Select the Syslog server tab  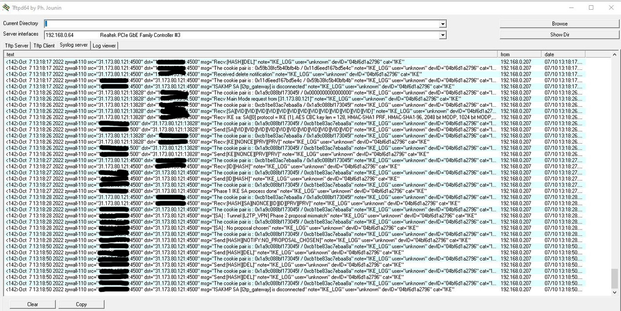point(74,45)
